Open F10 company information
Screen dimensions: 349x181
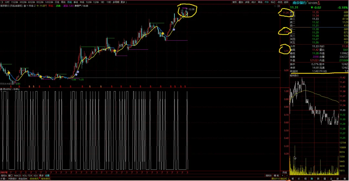[266, 2]
